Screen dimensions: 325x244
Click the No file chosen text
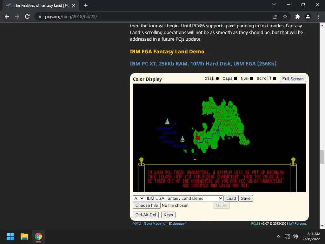[x=175, y=206]
